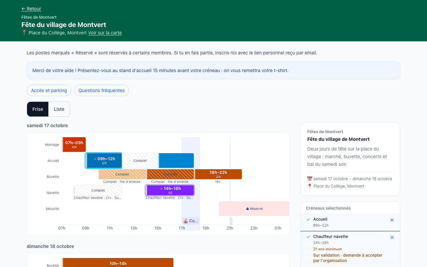Go back via the Retour link

tap(31, 9)
